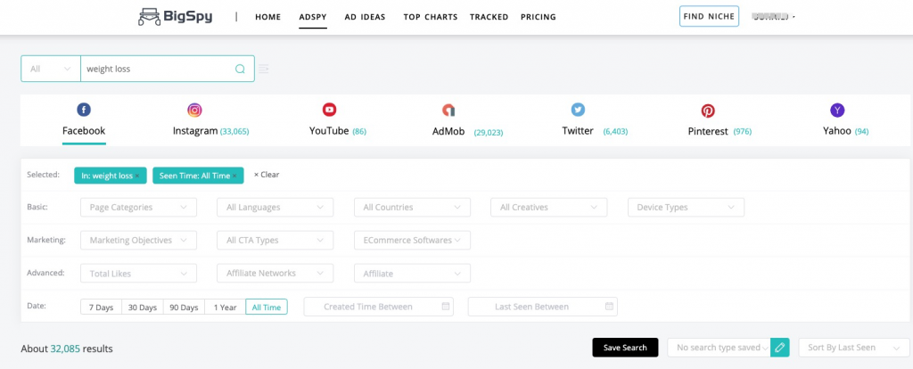The image size is (913, 369).
Task: Open the PRICING page
Action: click(x=538, y=17)
